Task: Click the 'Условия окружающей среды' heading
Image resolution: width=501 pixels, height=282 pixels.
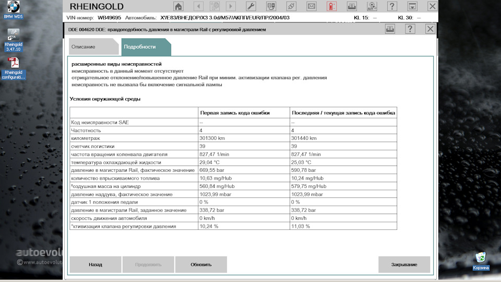Action: [105, 99]
